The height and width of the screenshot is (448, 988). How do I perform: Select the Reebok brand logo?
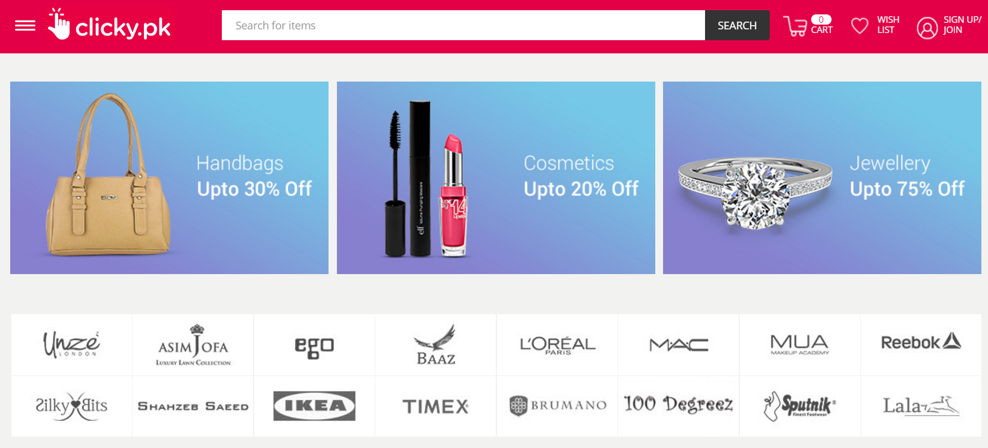921,342
